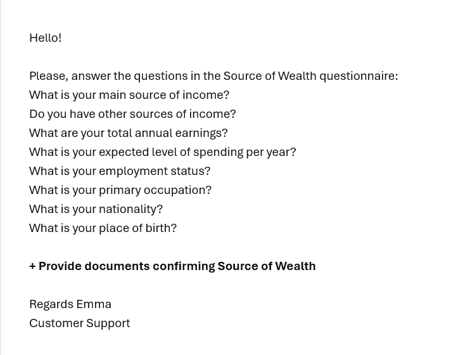Click "Source of Wealth" in the intro sentence
This screenshot has height=355, width=451.
269,76
